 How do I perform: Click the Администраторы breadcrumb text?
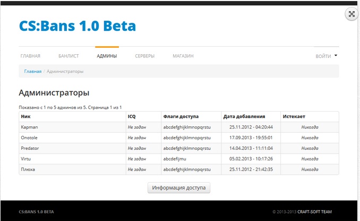click(65, 71)
